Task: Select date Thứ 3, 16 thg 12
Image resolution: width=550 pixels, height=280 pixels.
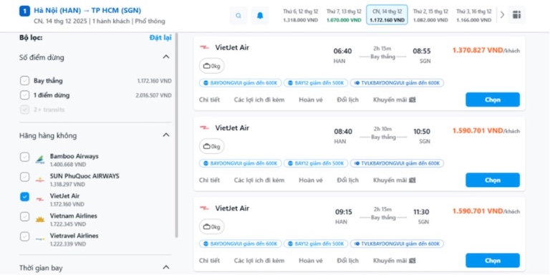Action: click(473, 16)
